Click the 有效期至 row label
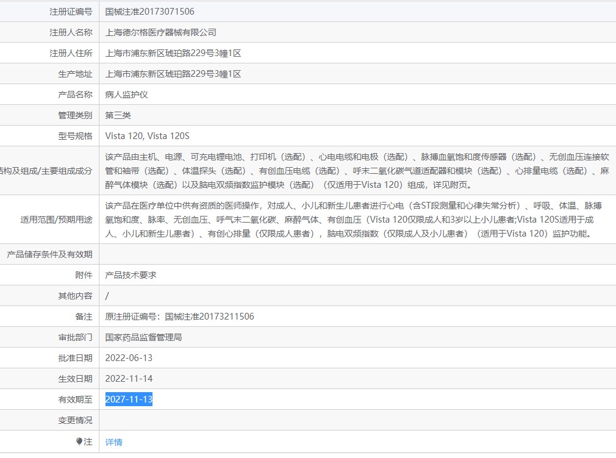 (75, 399)
